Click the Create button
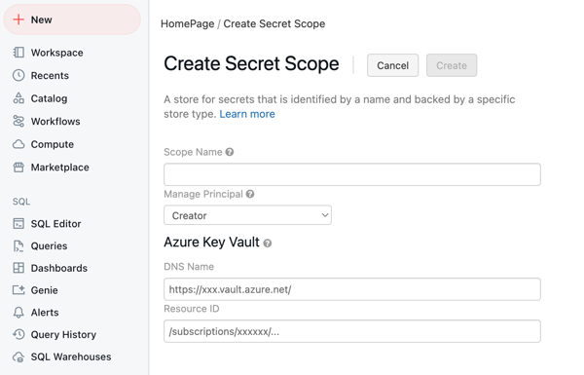This screenshot has height=375, width=584. (x=452, y=65)
